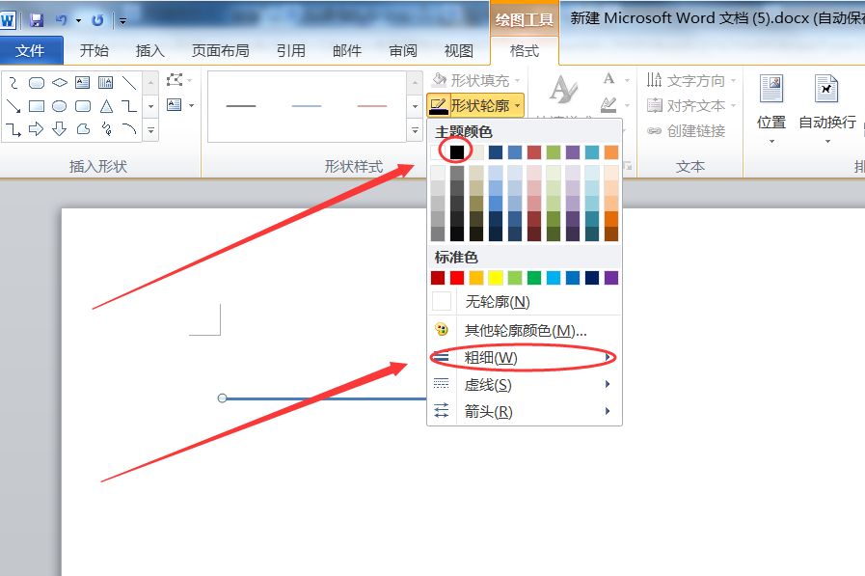Choose 无轮廓 (No Outline) option
The image size is (865, 576).
point(497,302)
